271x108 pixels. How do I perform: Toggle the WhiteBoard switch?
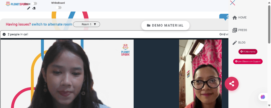(x=59, y=8)
